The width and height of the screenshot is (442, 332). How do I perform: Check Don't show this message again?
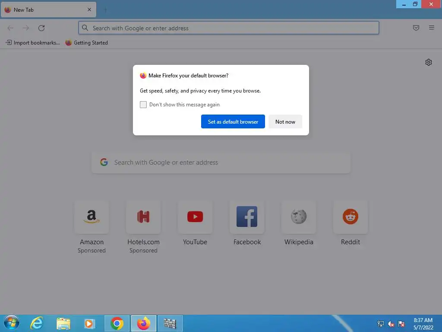tap(143, 105)
